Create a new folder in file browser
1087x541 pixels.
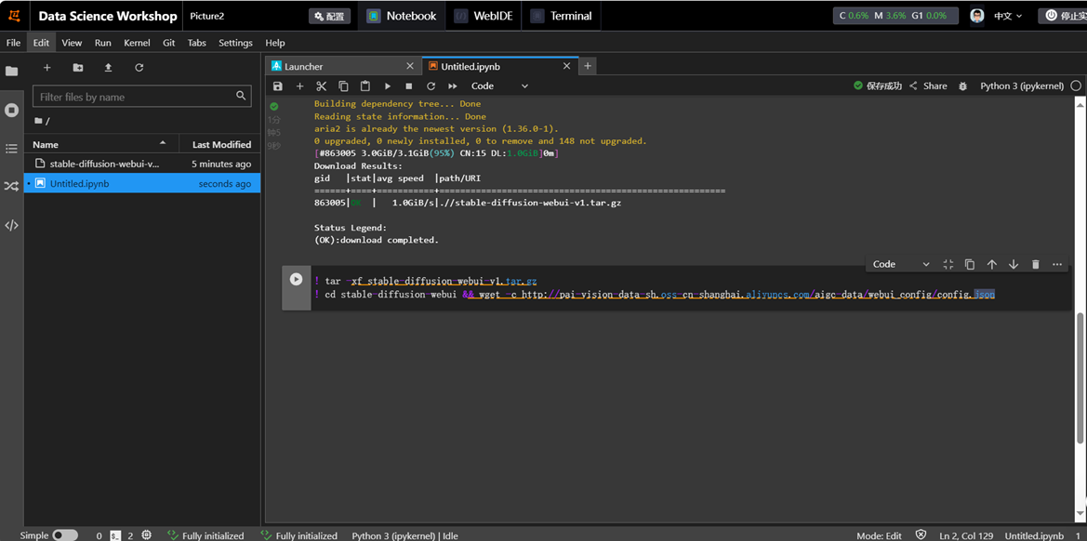click(77, 68)
